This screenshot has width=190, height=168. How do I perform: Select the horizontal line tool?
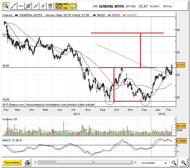21,6
